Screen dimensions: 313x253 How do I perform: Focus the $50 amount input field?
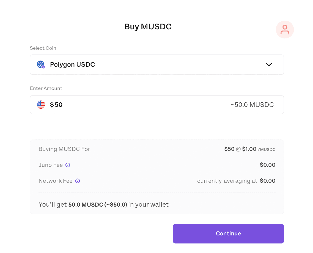pyautogui.click(x=138, y=105)
